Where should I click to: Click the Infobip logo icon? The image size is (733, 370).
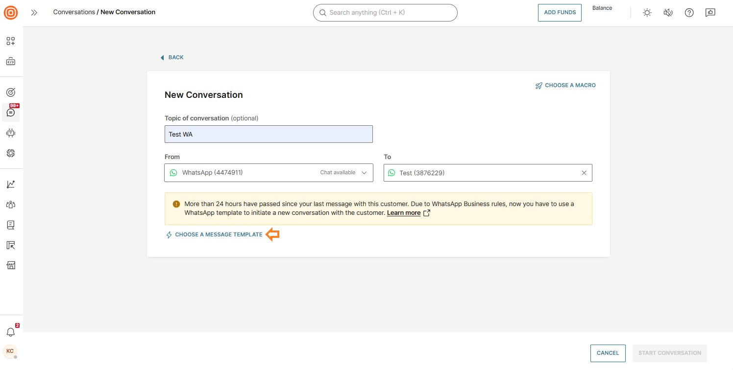[11, 13]
